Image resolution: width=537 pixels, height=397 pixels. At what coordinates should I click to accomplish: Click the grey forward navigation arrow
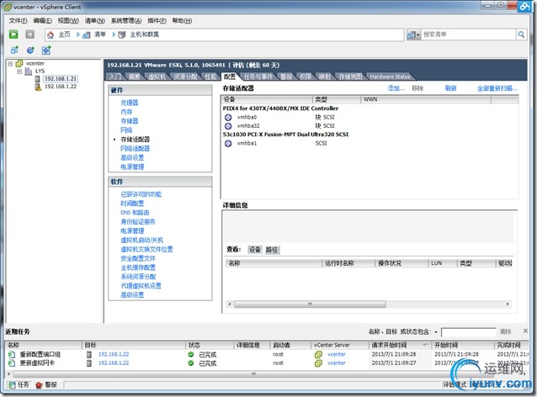(30, 34)
